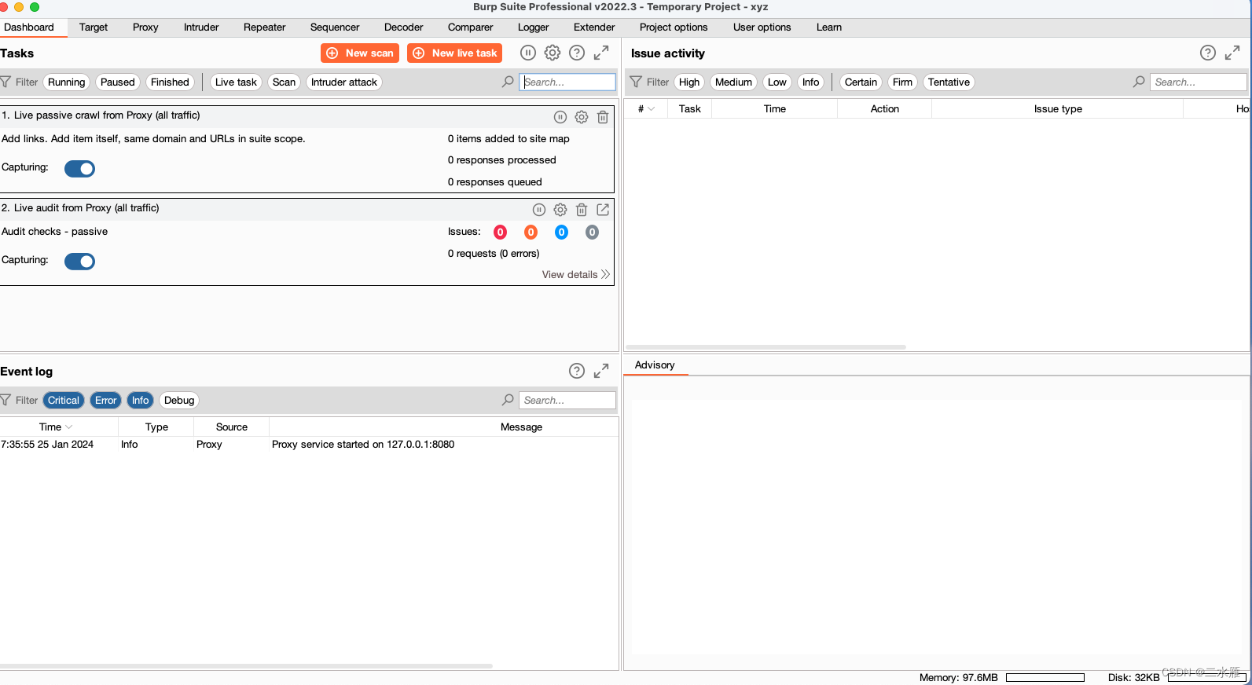Toggle the Finished tasks filter
Image resolution: width=1252 pixels, height=685 pixels.
(170, 82)
